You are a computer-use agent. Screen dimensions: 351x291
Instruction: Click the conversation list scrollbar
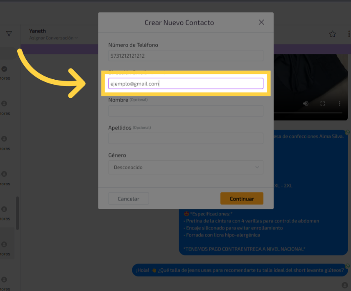click(x=17, y=213)
